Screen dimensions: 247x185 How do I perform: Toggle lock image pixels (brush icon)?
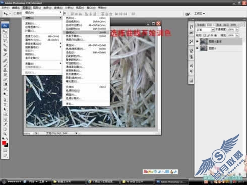click(208, 35)
